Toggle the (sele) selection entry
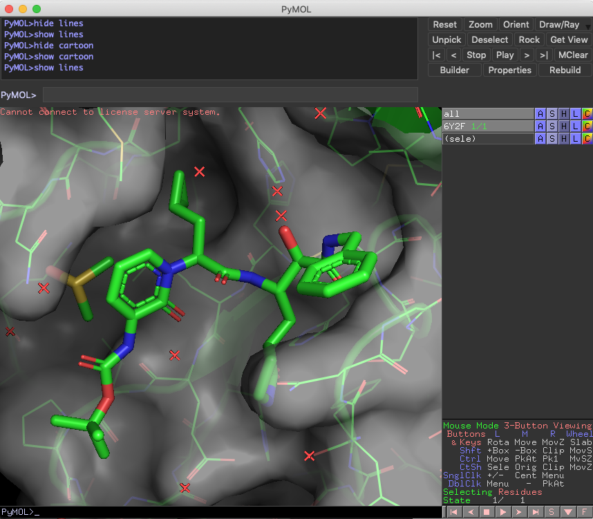593x519 pixels. pos(488,138)
